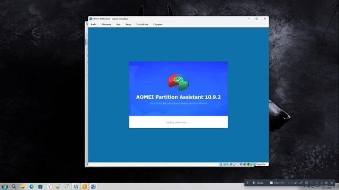The height and width of the screenshot is (190, 339).
Task: Click the VirtualBox USB indicator icon
Action: point(234,164)
